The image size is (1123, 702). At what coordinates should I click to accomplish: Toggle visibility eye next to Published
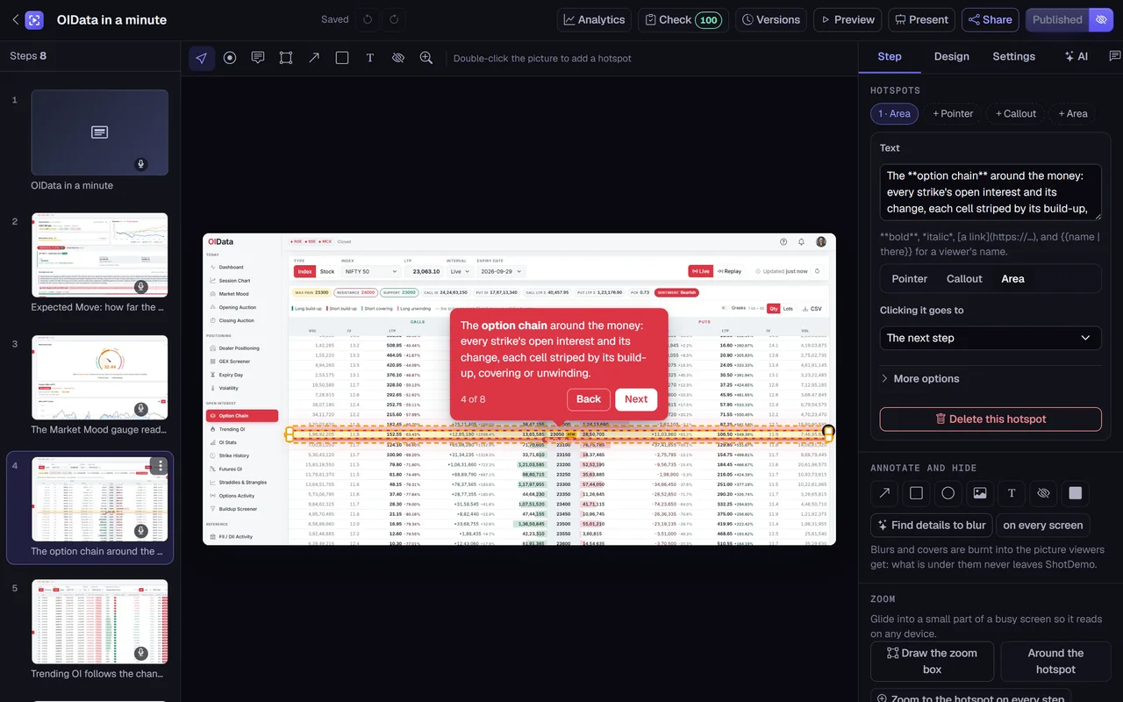(x=1102, y=19)
